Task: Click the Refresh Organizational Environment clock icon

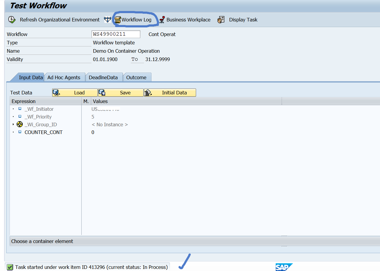Action: [12, 20]
